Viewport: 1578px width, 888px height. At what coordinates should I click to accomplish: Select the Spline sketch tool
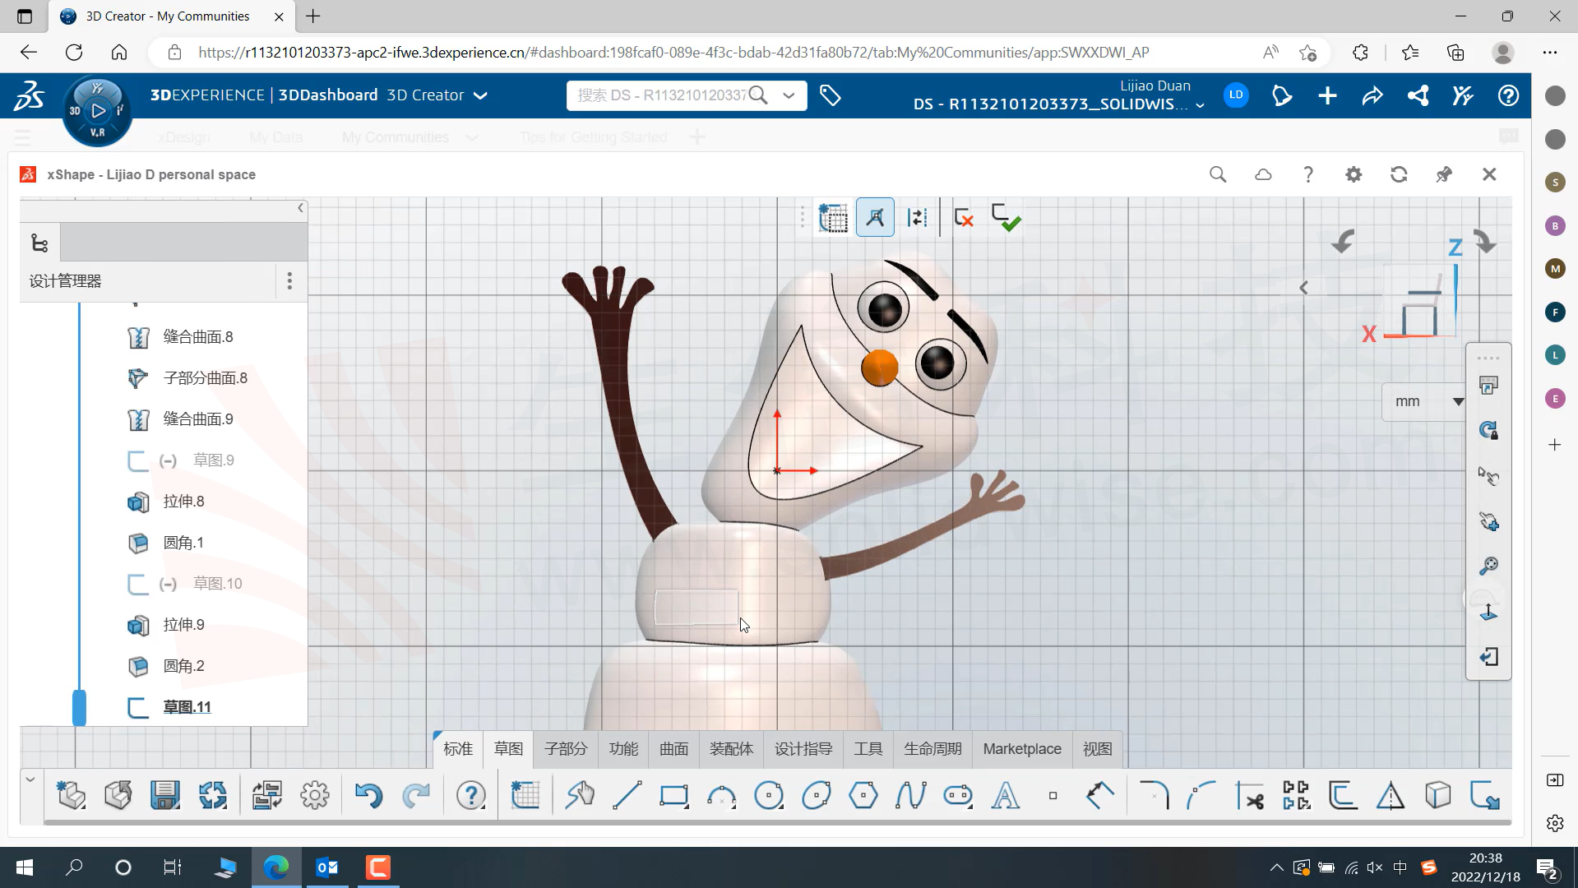910,795
